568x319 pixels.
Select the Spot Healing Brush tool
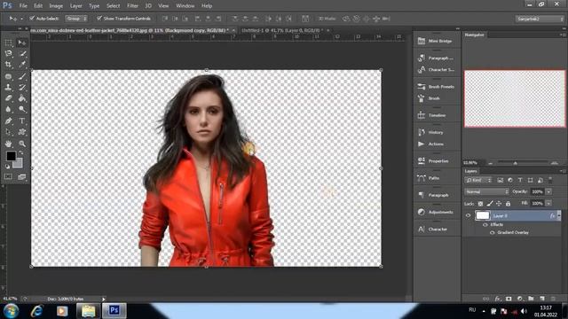click(x=8, y=76)
